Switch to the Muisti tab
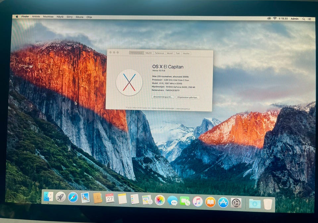 point(170,53)
